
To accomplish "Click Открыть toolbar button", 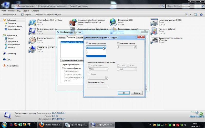I will (x=26, y=15).
